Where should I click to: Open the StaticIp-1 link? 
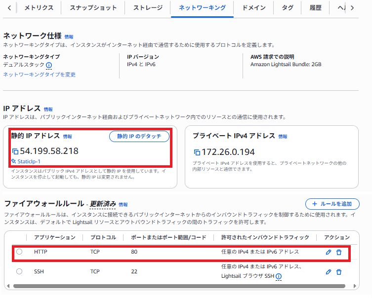tap(29, 161)
